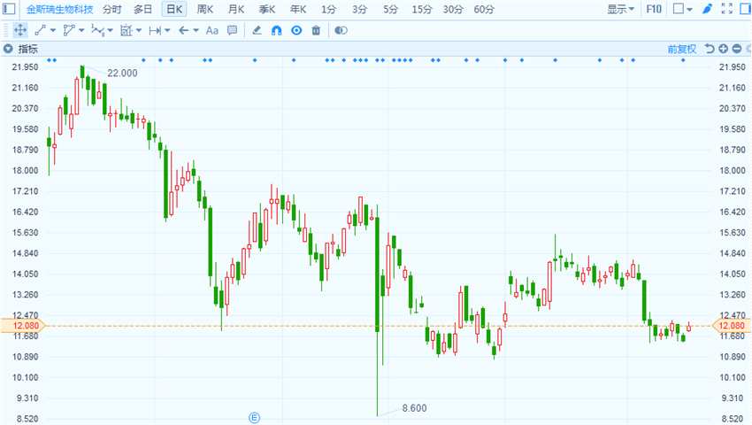The image size is (752, 425).
Task: Open the 显示 display dropdown
Action: click(620, 9)
